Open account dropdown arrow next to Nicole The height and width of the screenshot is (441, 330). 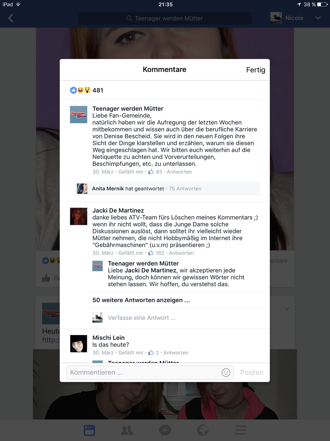[x=318, y=18]
